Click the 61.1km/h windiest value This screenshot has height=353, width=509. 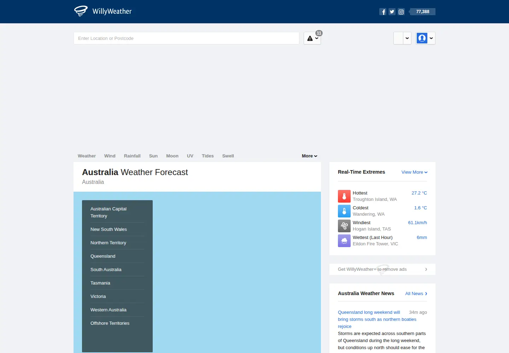coord(417,222)
